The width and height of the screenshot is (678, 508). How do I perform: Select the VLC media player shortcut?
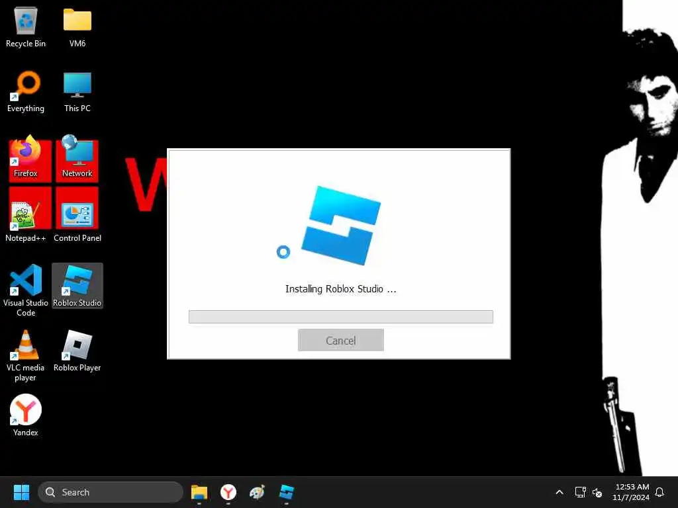tap(26, 355)
